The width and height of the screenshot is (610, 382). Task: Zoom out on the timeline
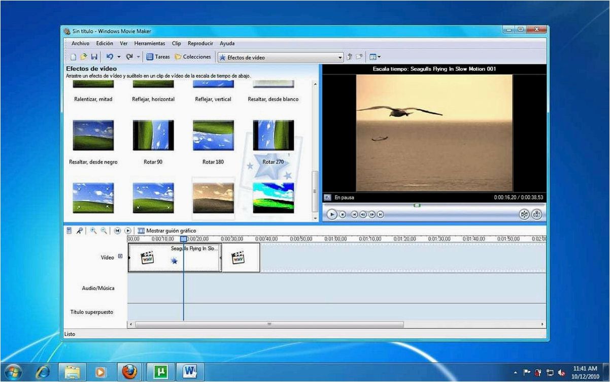coord(104,231)
